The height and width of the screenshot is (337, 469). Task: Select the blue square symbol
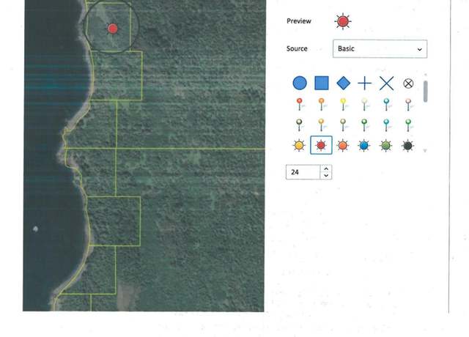(x=322, y=83)
